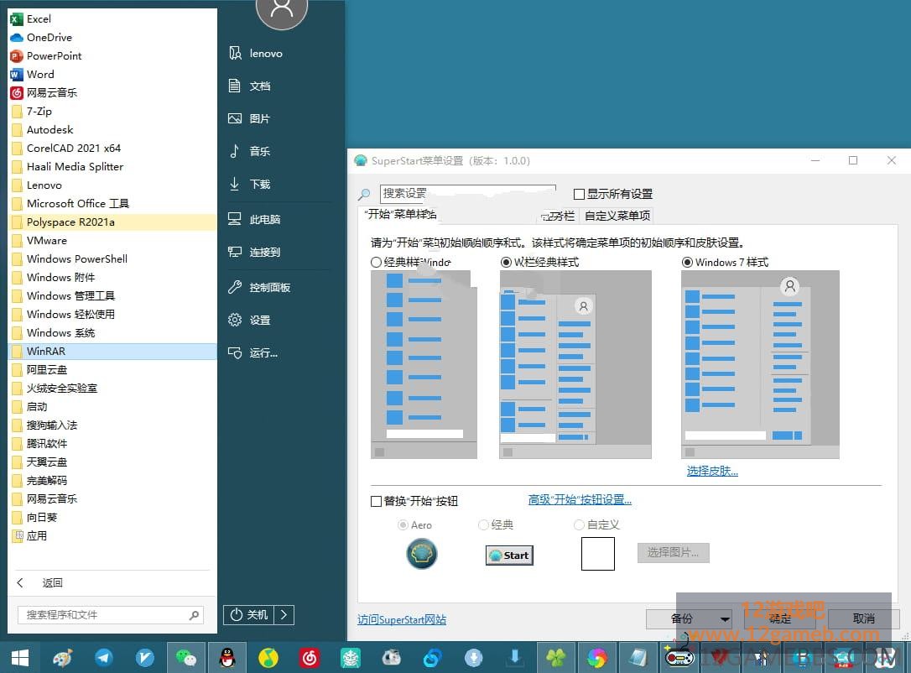Expand shutdown options arrow beside 关机
911x673 pixels.
[284, 615]
